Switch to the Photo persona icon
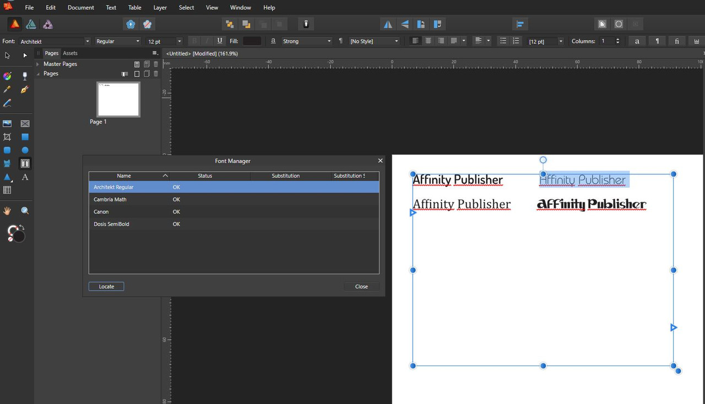This screenshot has width=705, height=404. [48, 24]
